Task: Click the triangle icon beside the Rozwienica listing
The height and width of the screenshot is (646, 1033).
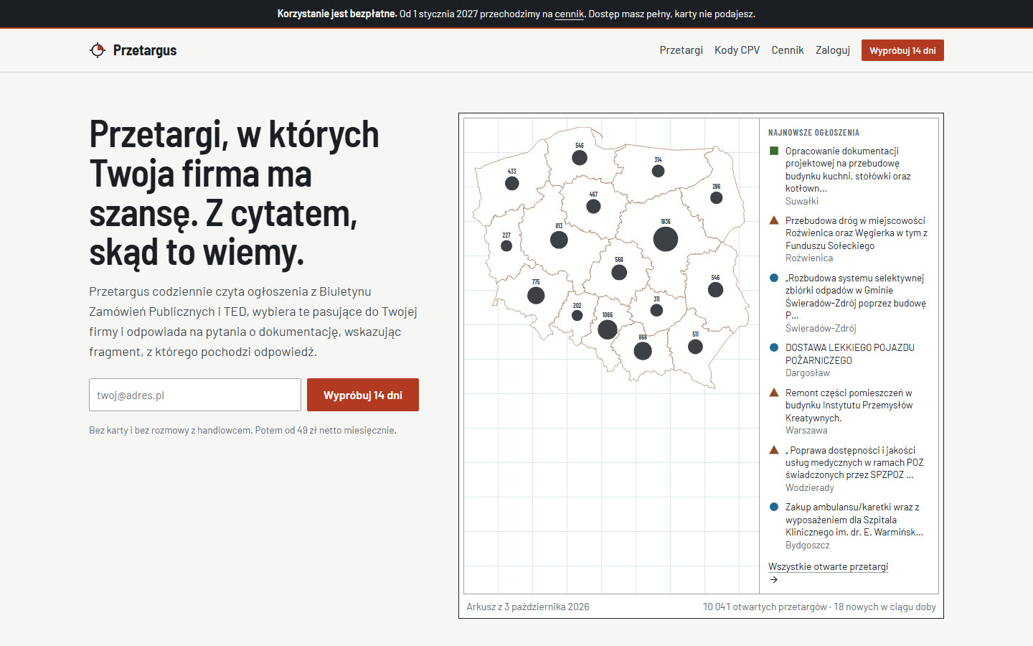Action: (x=774, y=220)
